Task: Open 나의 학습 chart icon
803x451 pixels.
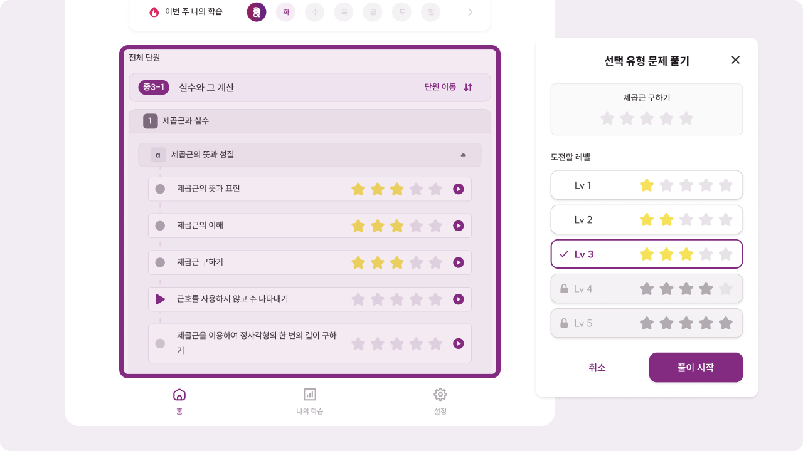Action: 310,395
